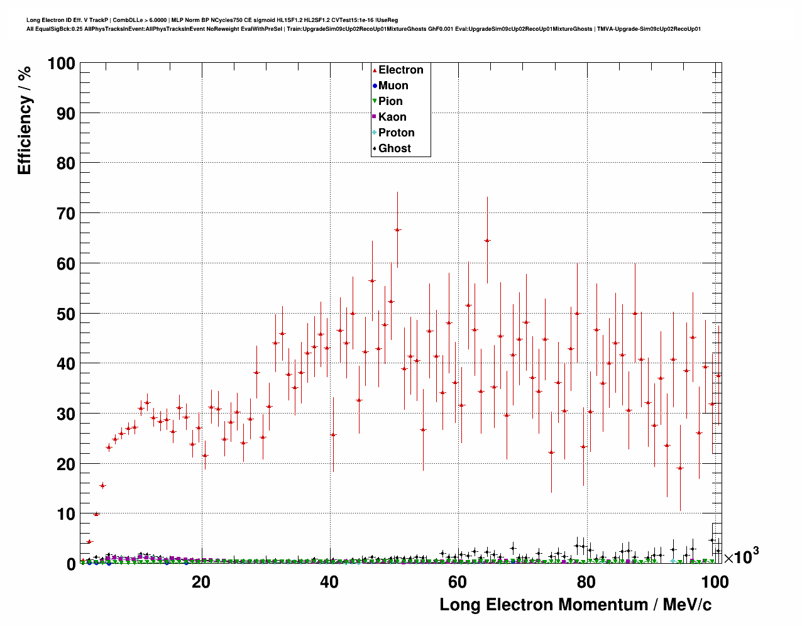
Task: Click the Proton legend label
Action: [x=396, y=133]
